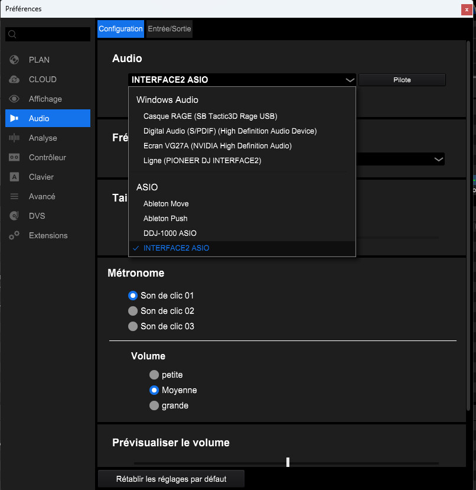Collapse the INTERFACE2 ASIO audio dropdown
The height and width of the screenshot is (490, 476).
tap(242, 80)
